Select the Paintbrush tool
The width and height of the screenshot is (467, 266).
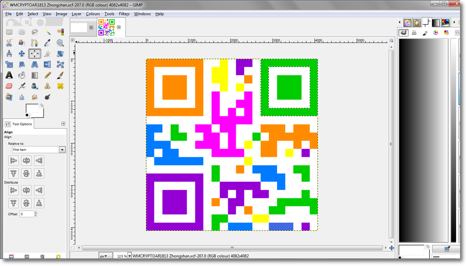point(61,75)
